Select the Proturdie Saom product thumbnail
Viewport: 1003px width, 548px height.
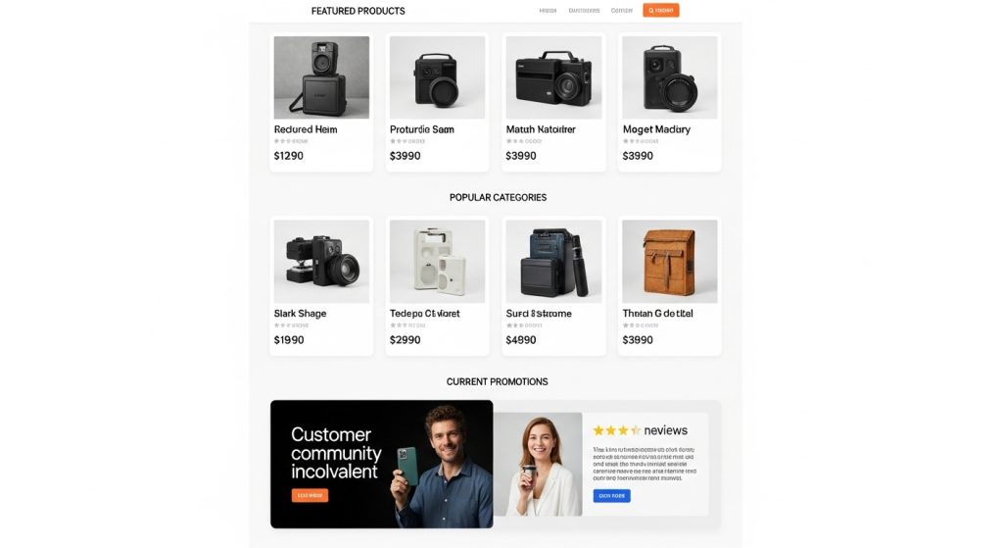[437, 76]
